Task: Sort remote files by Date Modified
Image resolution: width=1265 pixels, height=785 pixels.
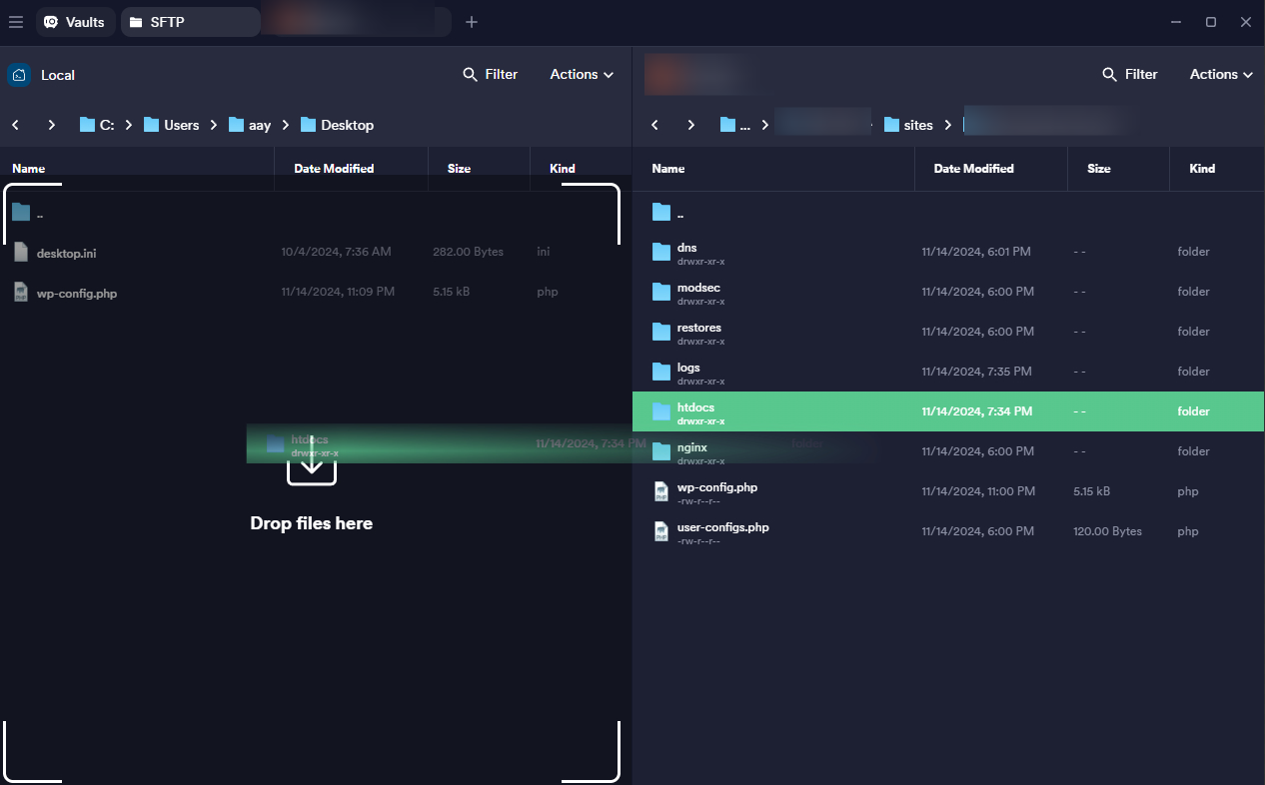Action: click(x=973, y=169)
